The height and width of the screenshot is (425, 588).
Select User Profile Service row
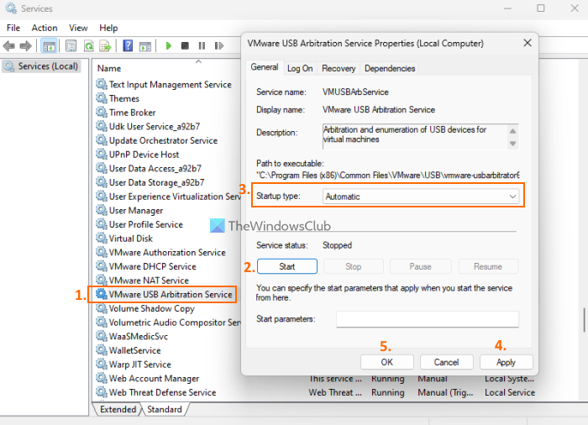click(139, 224)
